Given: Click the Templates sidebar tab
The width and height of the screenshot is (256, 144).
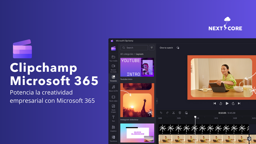Looking at the screenshot, I should 113,78.
